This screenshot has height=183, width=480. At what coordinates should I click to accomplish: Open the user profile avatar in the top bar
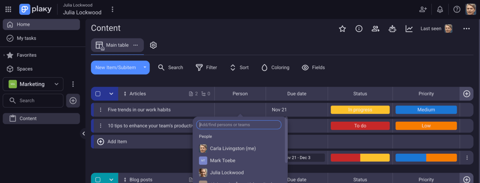pos(470,9)
